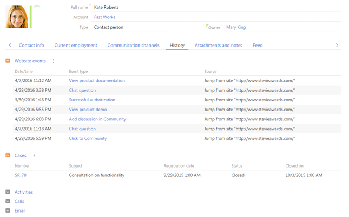
Task: Open the Attachments and notes tab
Action: (218, 46)
